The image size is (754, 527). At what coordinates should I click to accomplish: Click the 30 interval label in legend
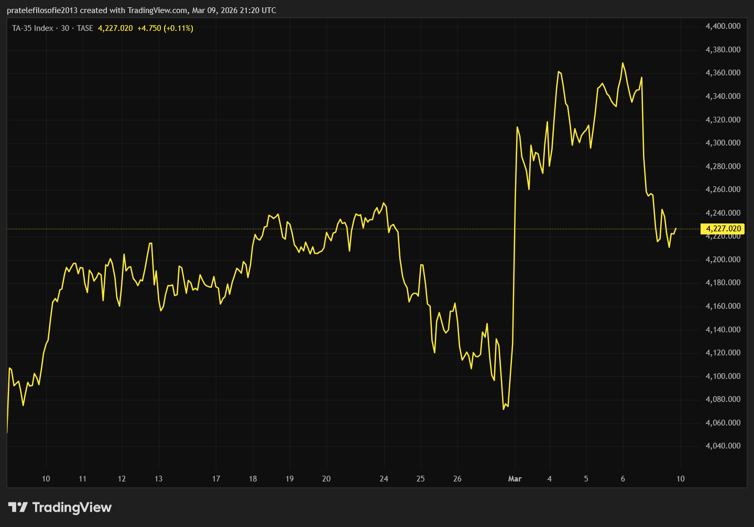(x=65, y=28)
